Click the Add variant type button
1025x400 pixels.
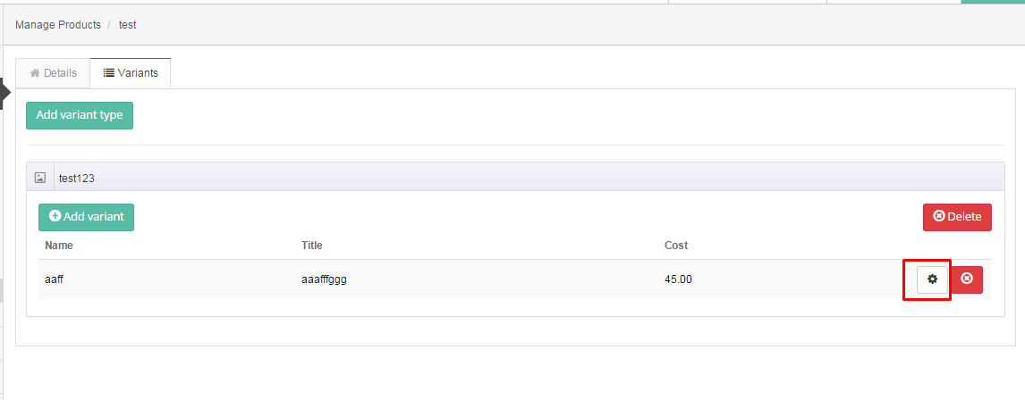pyautogui.click(x=79, y=115)
